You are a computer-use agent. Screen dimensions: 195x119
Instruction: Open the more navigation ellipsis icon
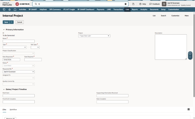pos(183,9)
